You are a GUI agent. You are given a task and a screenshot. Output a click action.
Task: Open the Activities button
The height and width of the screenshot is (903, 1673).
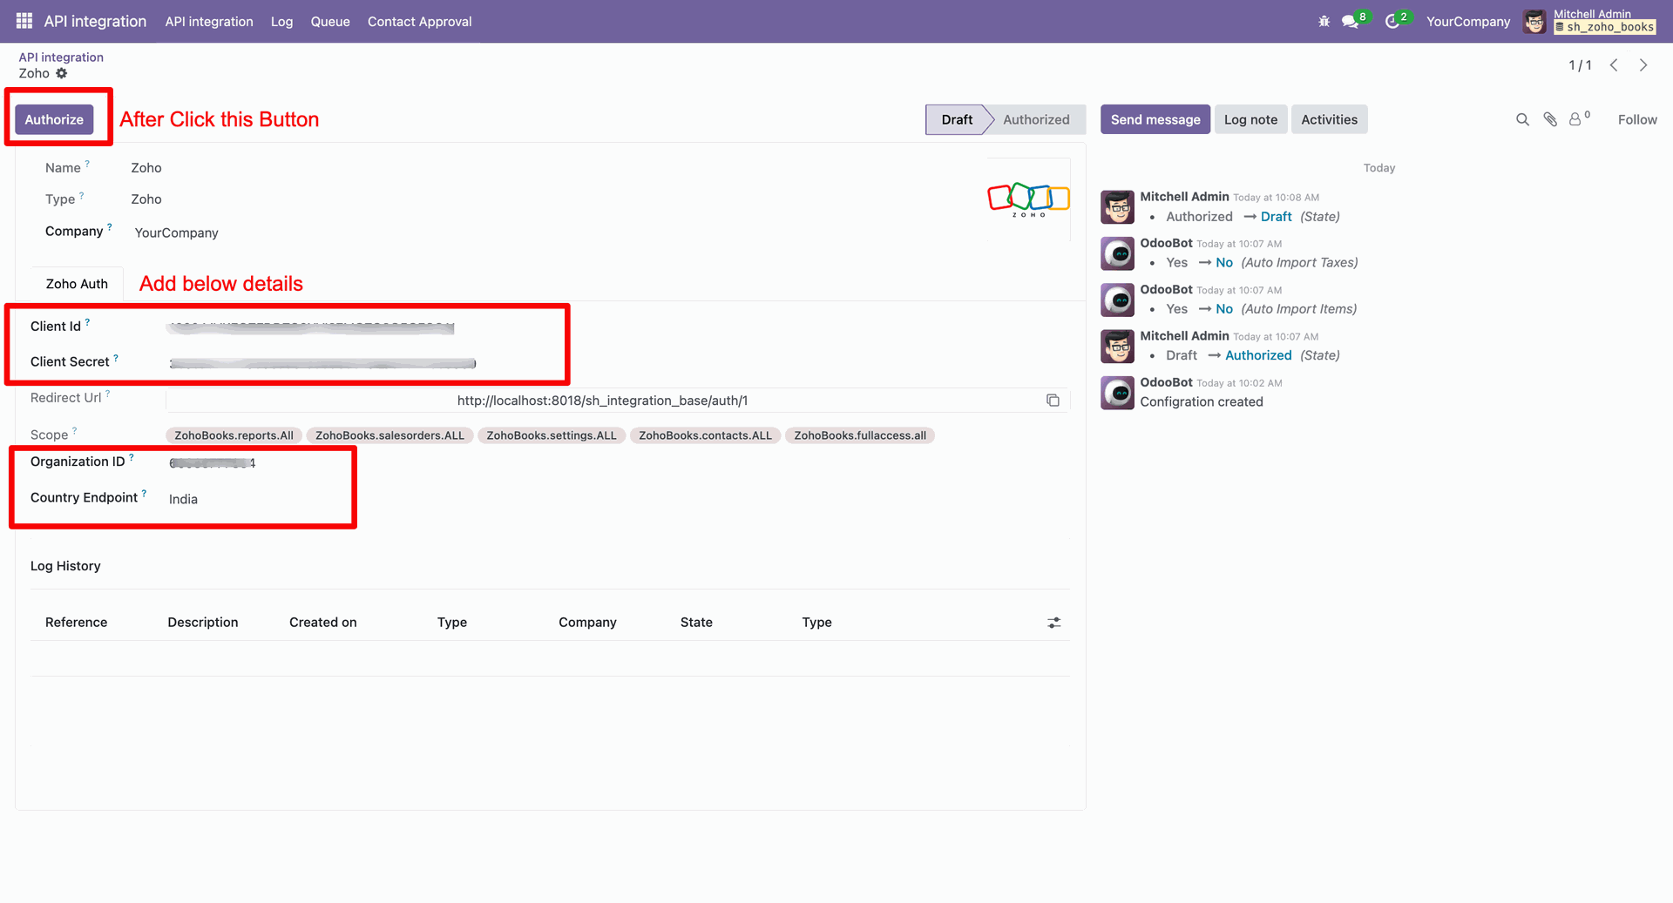pyautogui.click(x=1329, y=119)
